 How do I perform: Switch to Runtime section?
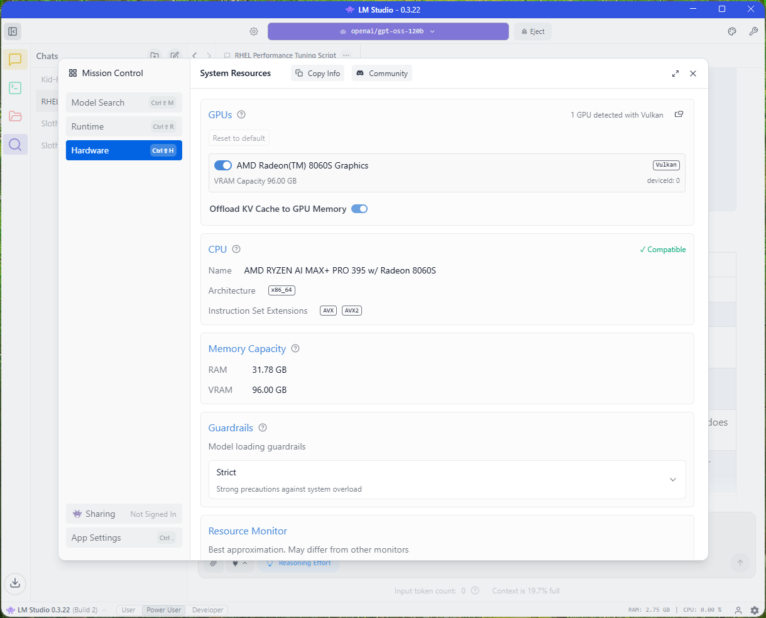click(124, 126)
